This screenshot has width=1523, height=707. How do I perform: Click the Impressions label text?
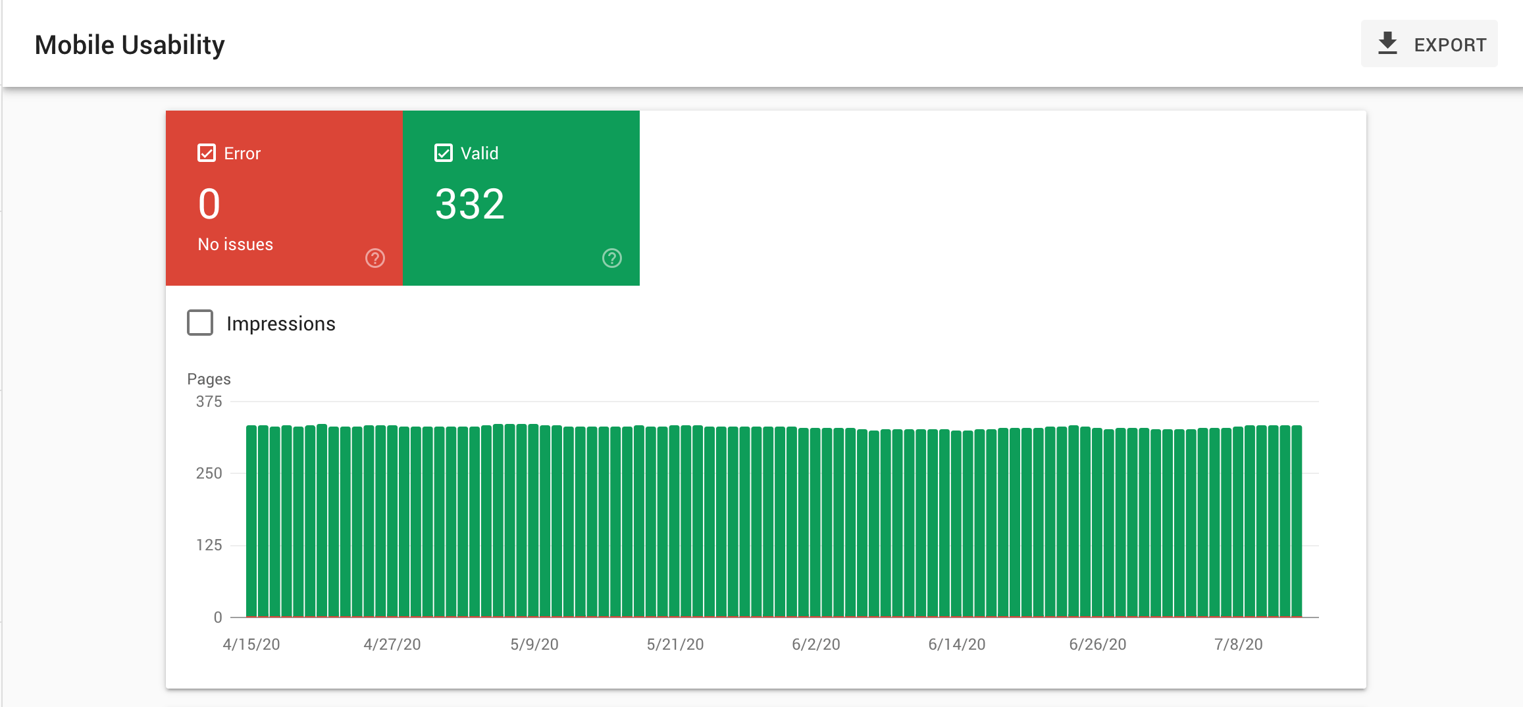(x=281, y=324)
